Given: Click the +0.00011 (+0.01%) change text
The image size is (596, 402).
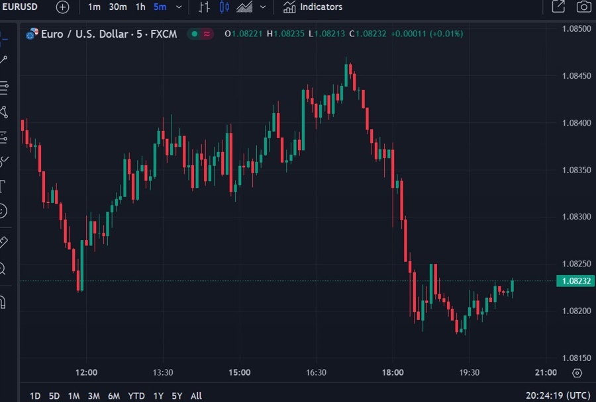Looking at the screenshot, I should click(427, 34).
